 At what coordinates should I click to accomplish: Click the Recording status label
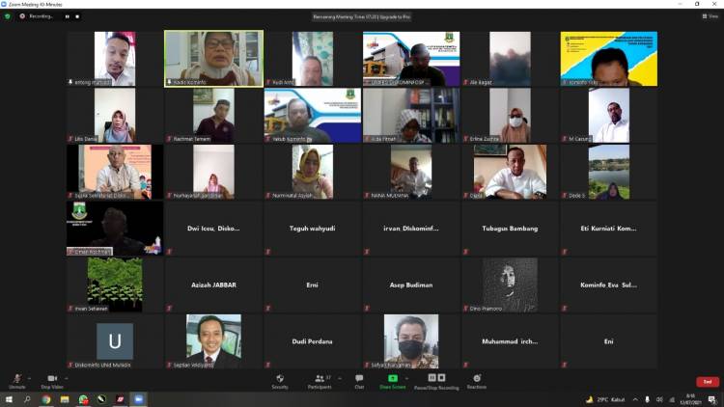tap(41, 16)
